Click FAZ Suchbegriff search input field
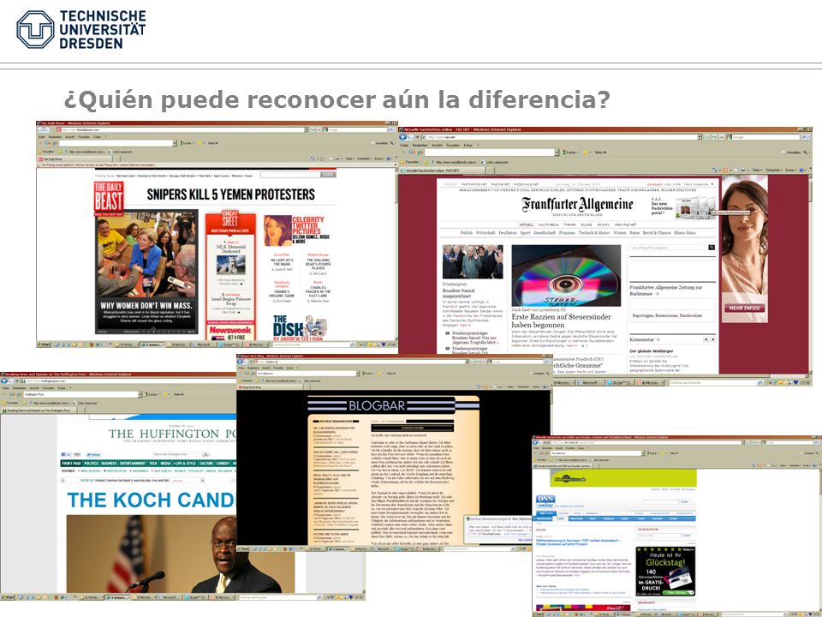Image resolution: width=822 pixels, height=617 pixels. tap(669, 247)
